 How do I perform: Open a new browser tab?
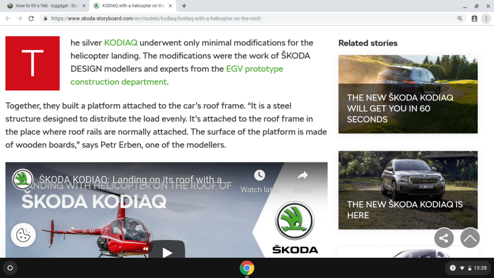184,5
